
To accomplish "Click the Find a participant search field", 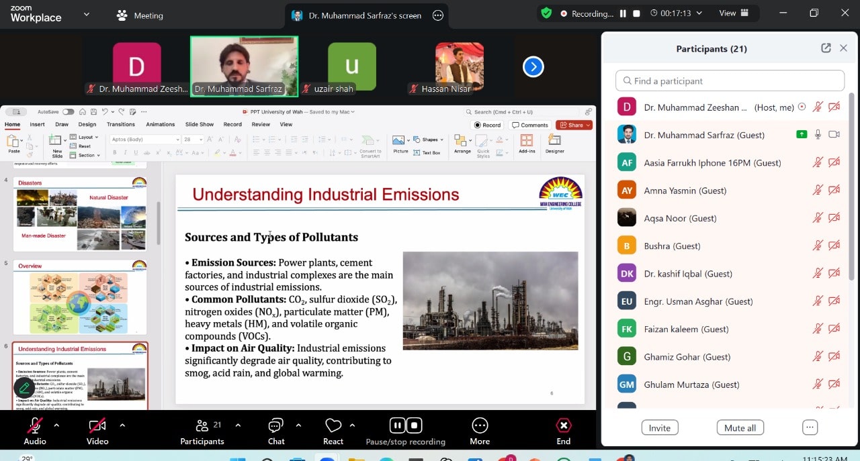I will 730,81.
